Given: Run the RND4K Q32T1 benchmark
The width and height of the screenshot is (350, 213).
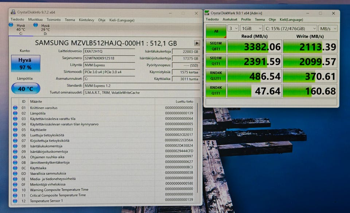Looking at the screenshot, I should tap(216, 76).
